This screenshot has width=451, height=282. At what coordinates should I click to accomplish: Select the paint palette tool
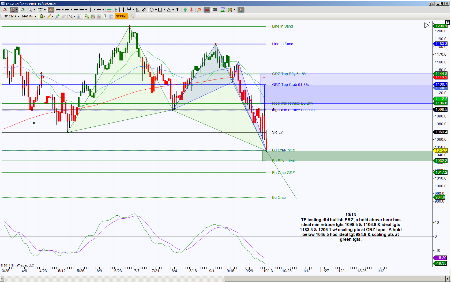coord(12,10)
